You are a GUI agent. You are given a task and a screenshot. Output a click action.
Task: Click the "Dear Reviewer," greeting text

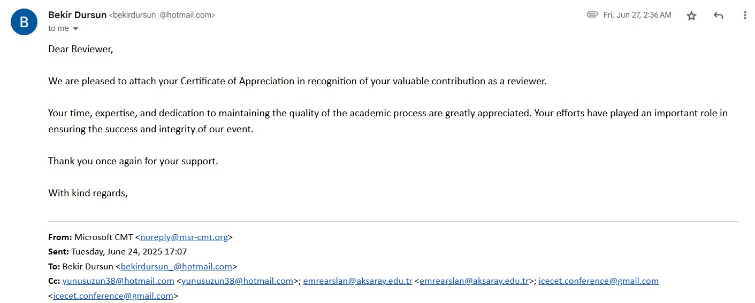81,49
